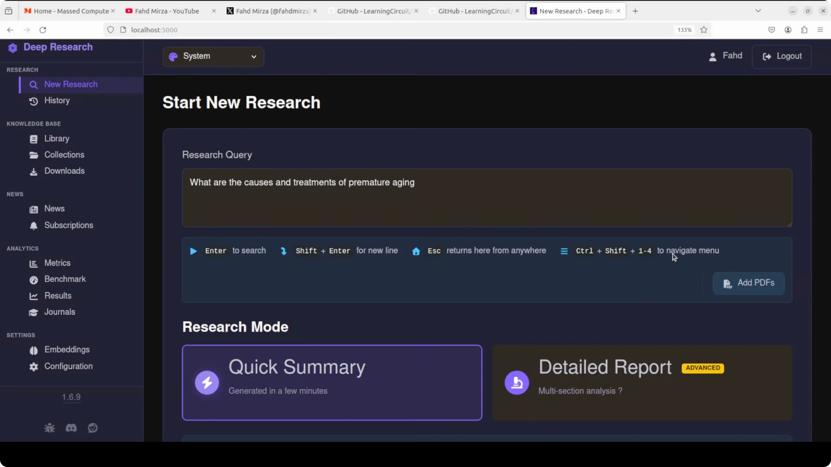Open Configuration settings in the sidebar
This screenshot has height=467, width=831.
(81, 366)
